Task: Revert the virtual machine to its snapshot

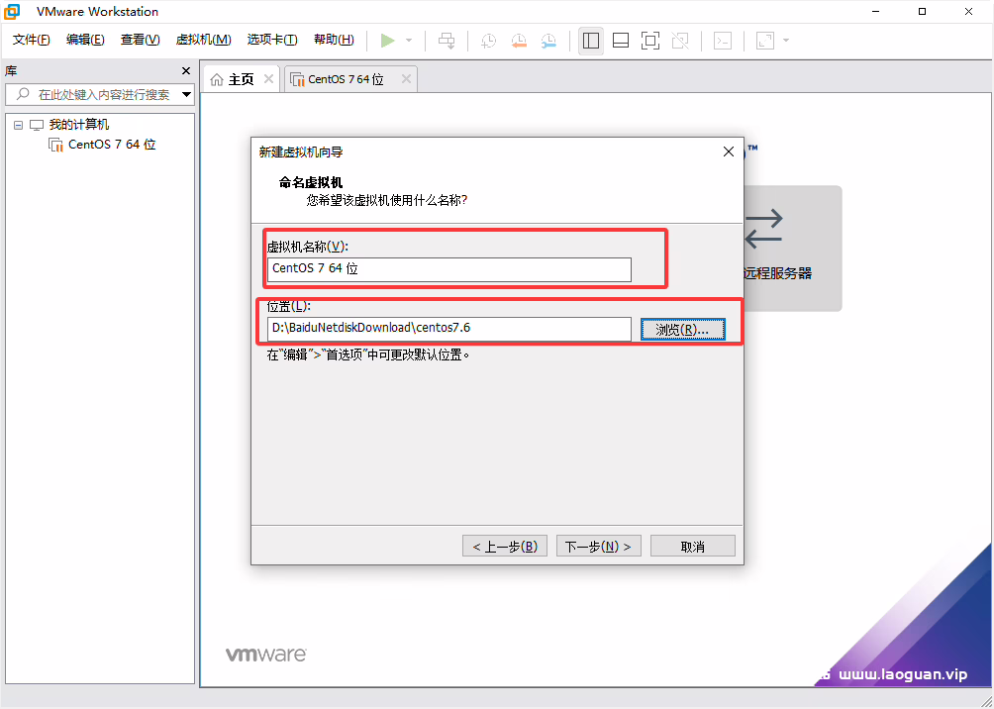Action: coord(518,40)
